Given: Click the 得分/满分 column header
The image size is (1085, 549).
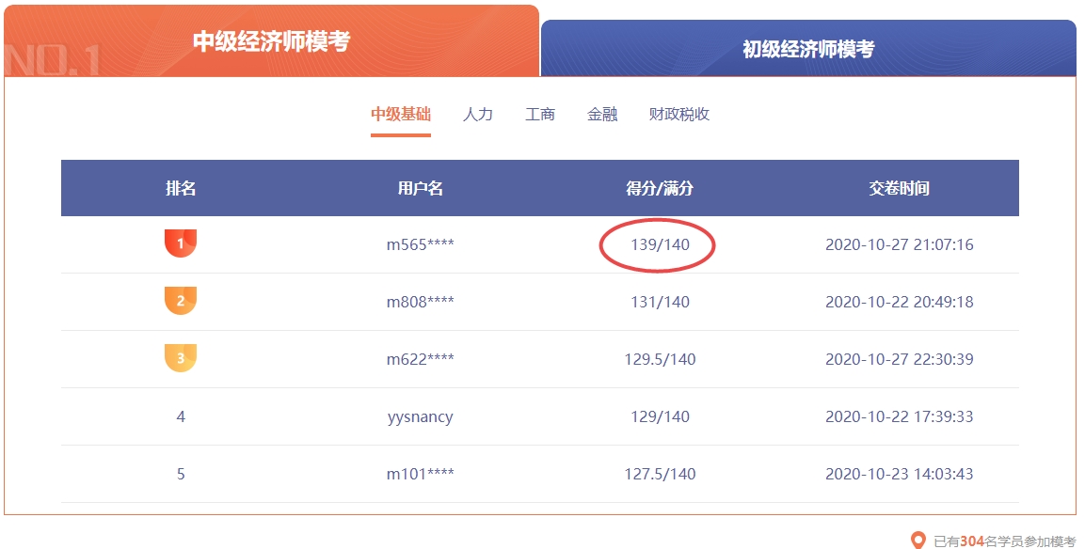Looking at the screenshot, I should click(657, 188).
